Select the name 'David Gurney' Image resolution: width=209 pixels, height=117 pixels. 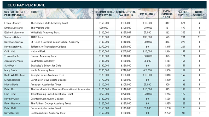pos(12,113)
